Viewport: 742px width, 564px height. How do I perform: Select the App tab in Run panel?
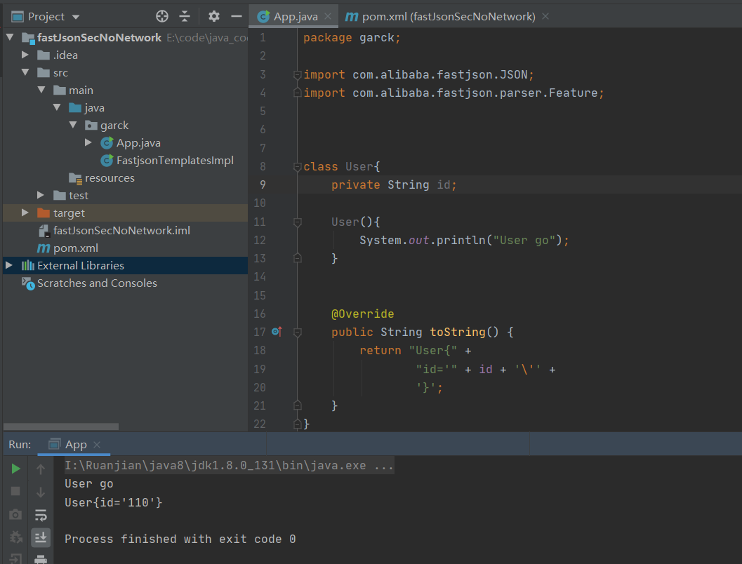coord(75,445)
